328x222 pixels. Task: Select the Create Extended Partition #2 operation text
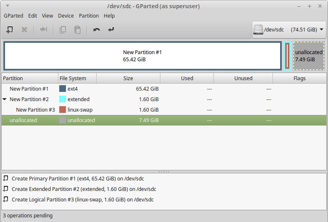[84, 189]
